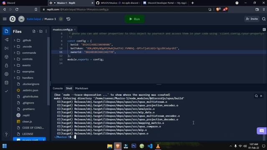This screenshot has height=150, width=267.
Task: Click the search icon in Replit header
Action: pyautogui.click(x=264, y=19)
